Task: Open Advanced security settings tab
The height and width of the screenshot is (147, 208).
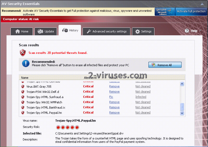Action: (106, 31)
